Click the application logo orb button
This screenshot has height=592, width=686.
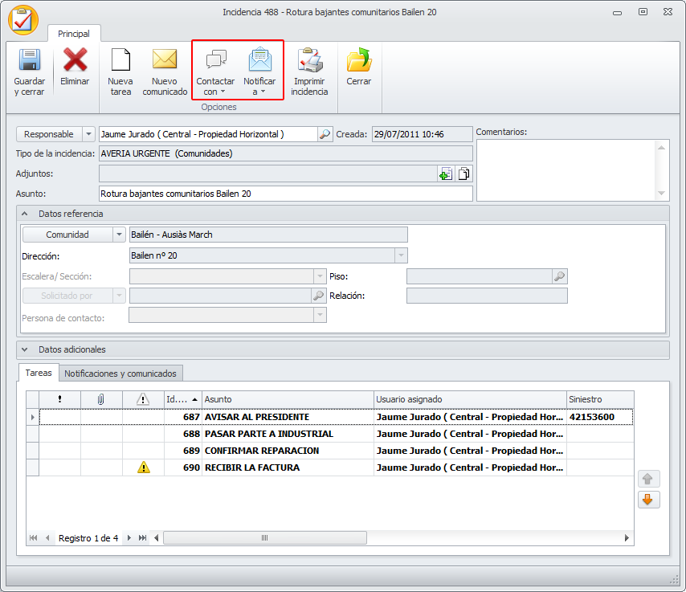point(23,20)
